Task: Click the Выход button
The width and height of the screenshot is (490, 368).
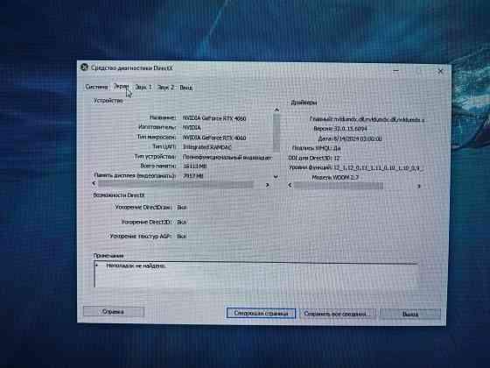Action: 410,315
